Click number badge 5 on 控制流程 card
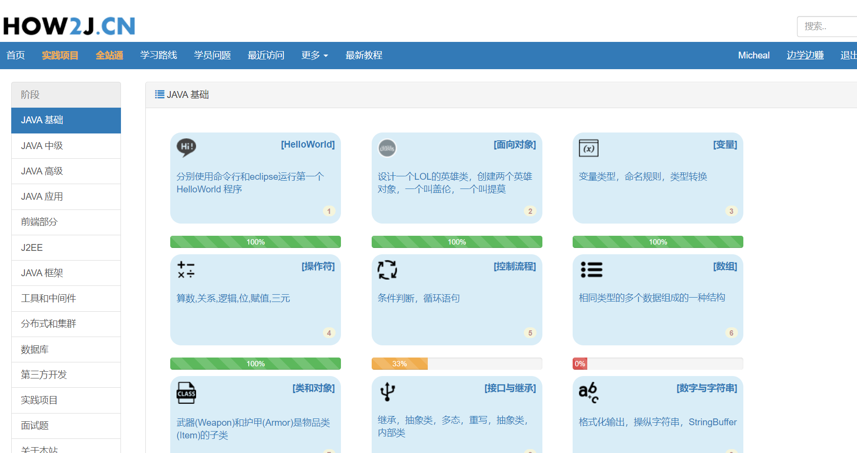This screenshot has height=453, width=857. tap(530, 333)
